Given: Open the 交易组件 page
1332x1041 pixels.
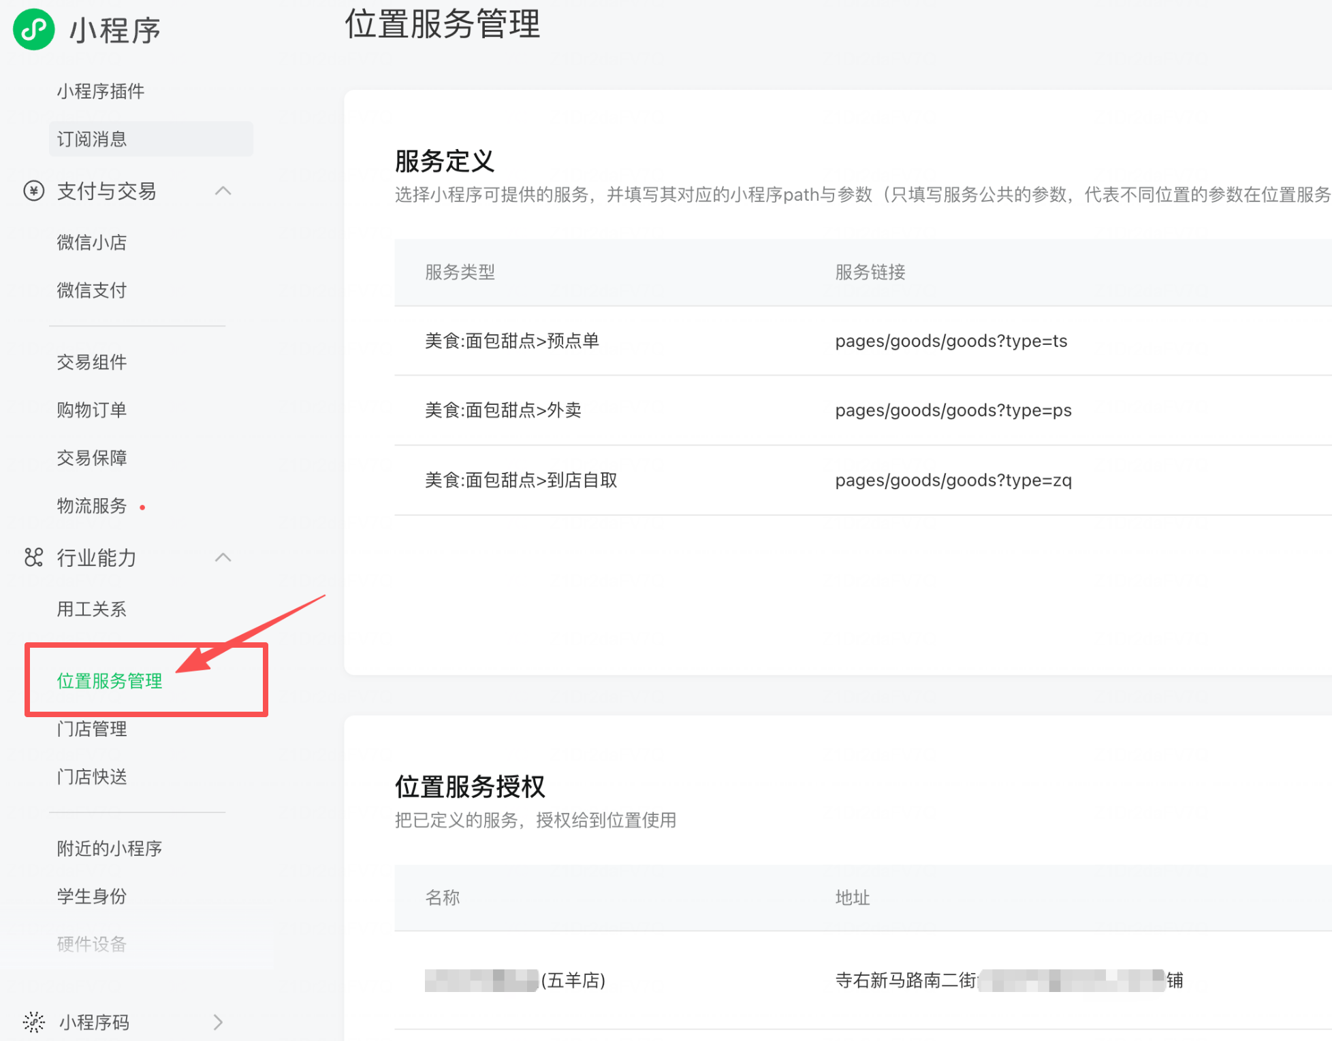Looking at the screenshot, I should point(92,362).
